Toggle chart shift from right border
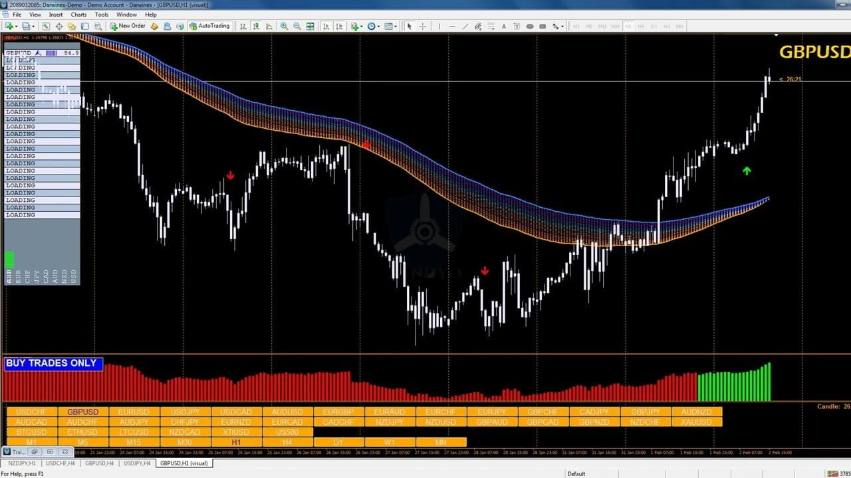 point(339,26)
